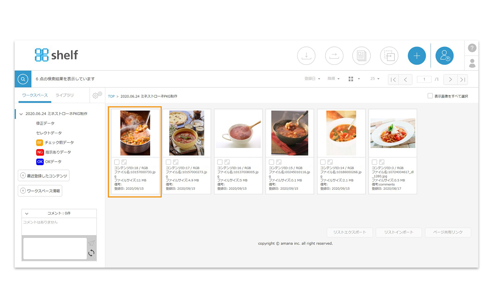Select 指示ありデータ folder
493x308 pixels.
point(54,152)
